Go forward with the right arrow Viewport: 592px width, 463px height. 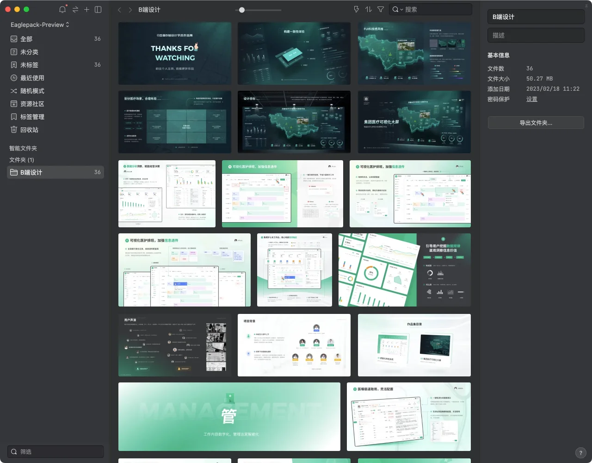pos(130,10)
